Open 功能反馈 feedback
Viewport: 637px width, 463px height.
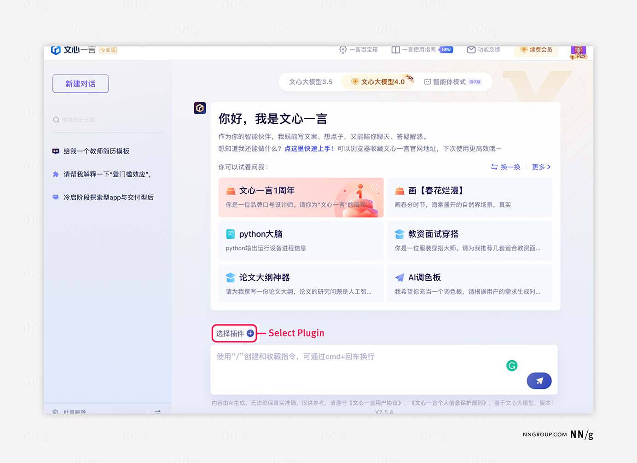(x=483, y=50)
